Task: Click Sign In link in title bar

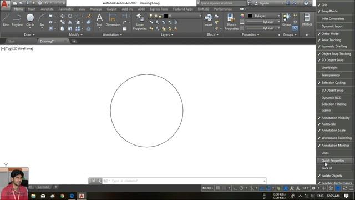Action: [x=264, y=3]
